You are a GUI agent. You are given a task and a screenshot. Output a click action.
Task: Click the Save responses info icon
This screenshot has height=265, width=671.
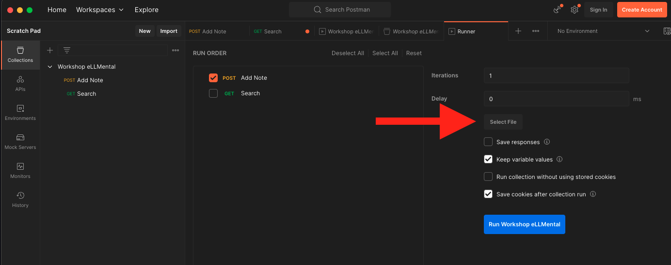(547, 142)
